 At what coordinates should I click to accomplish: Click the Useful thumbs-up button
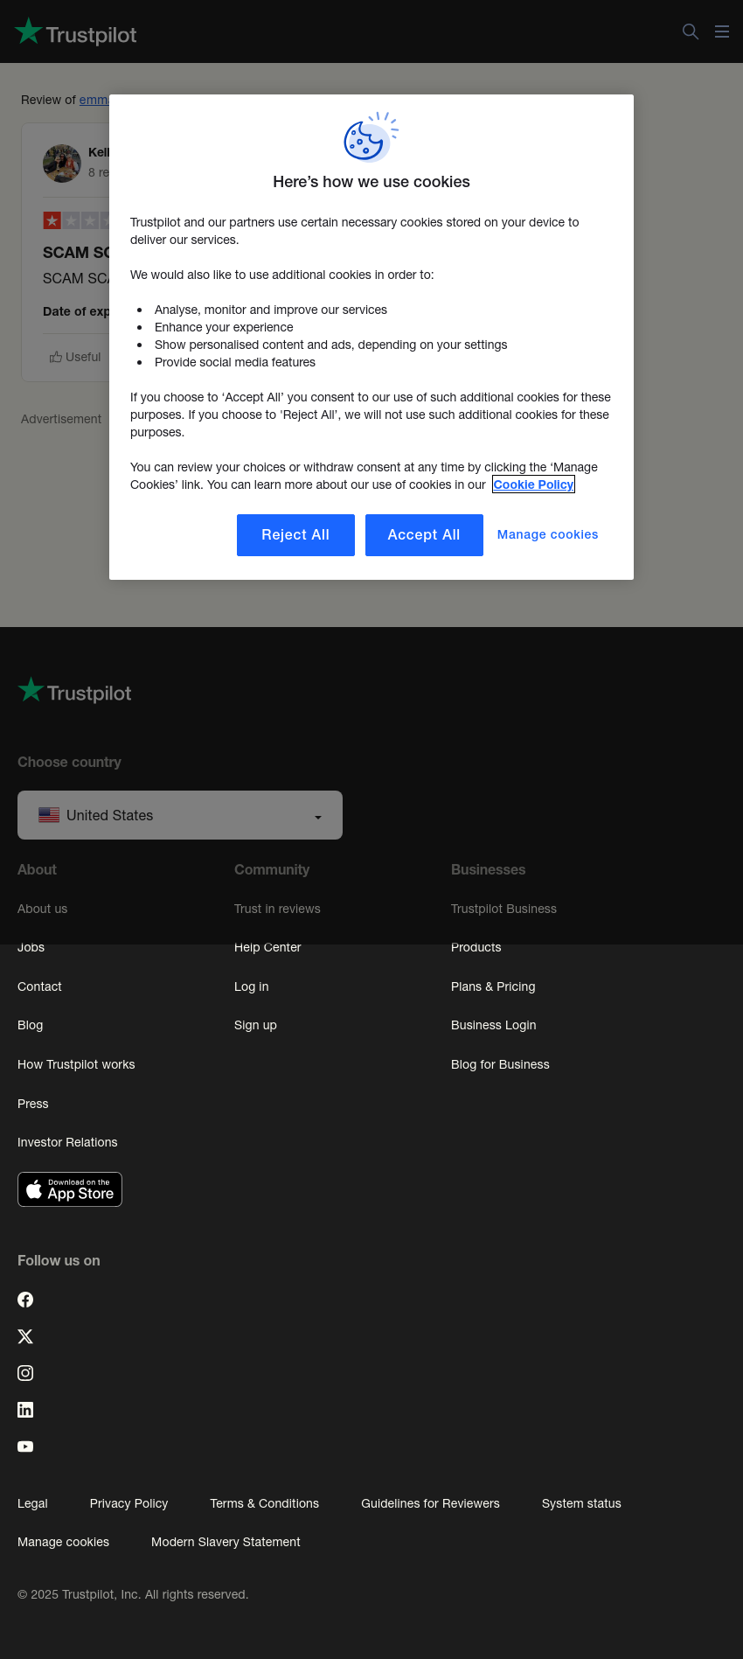[x=75, y=357]
